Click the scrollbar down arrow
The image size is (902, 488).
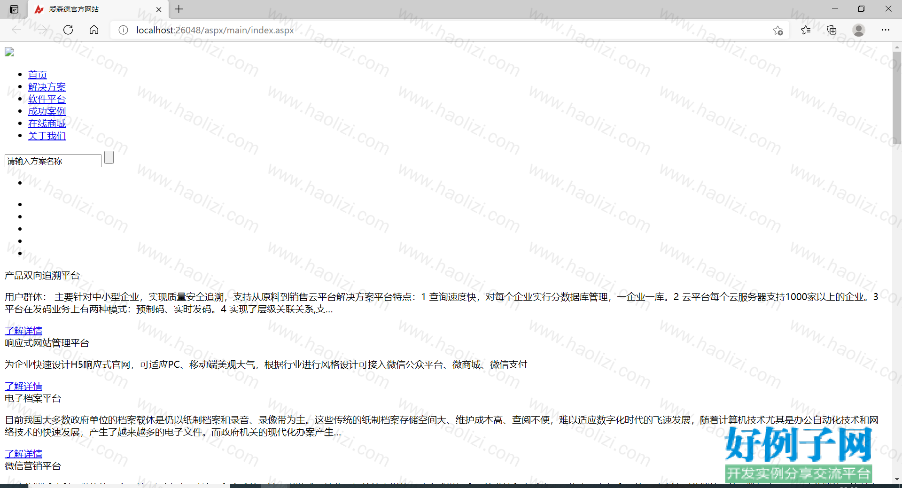(x=897, y=479)
